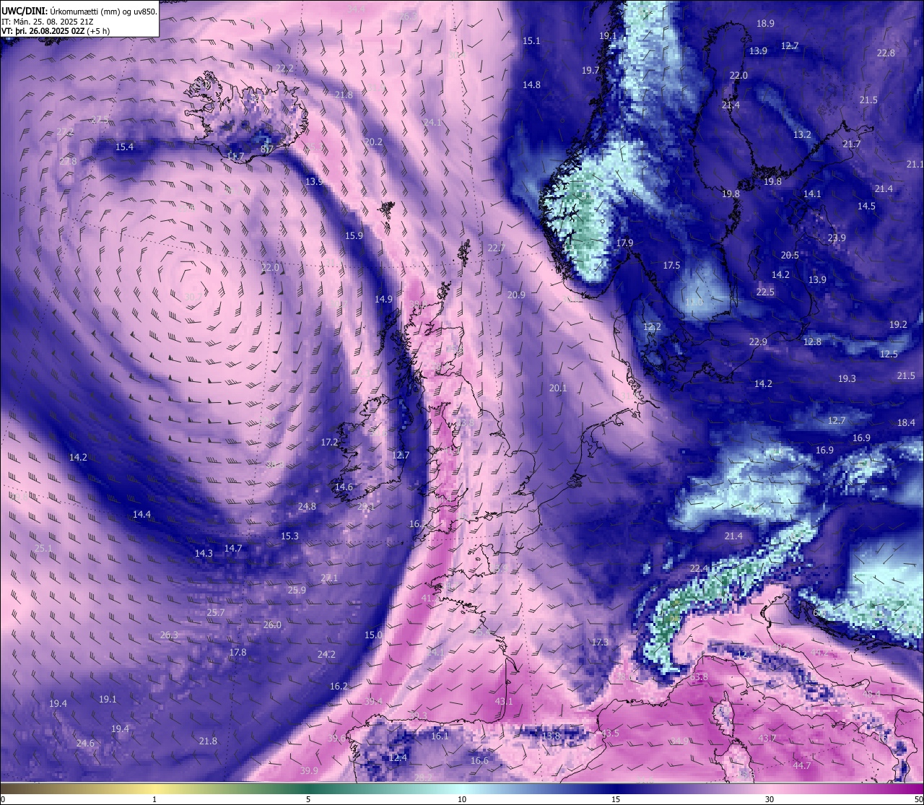Click the map value 43.1
The width and height of the screenshot is (924, 805).
point(504,702)
